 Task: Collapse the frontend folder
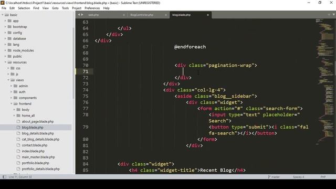point(12,104)
